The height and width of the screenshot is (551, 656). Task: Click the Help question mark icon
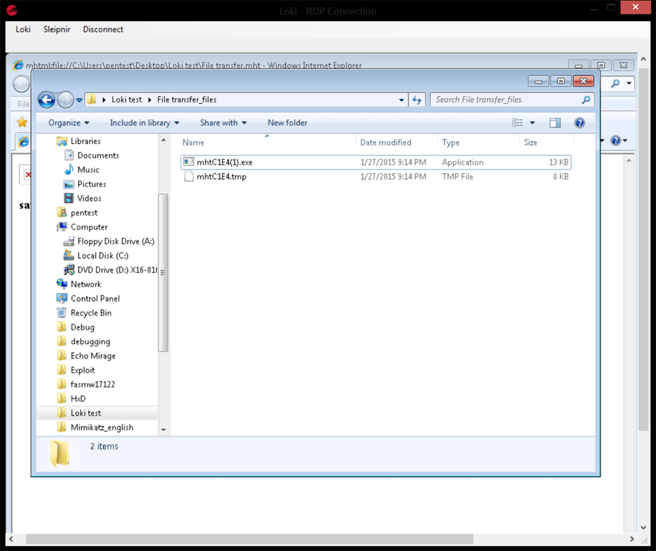point(580,123)
